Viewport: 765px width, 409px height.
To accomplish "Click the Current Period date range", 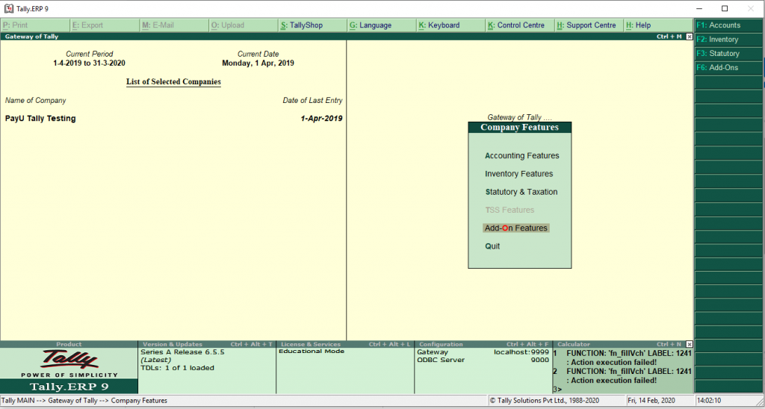I will tap(90, 63).
